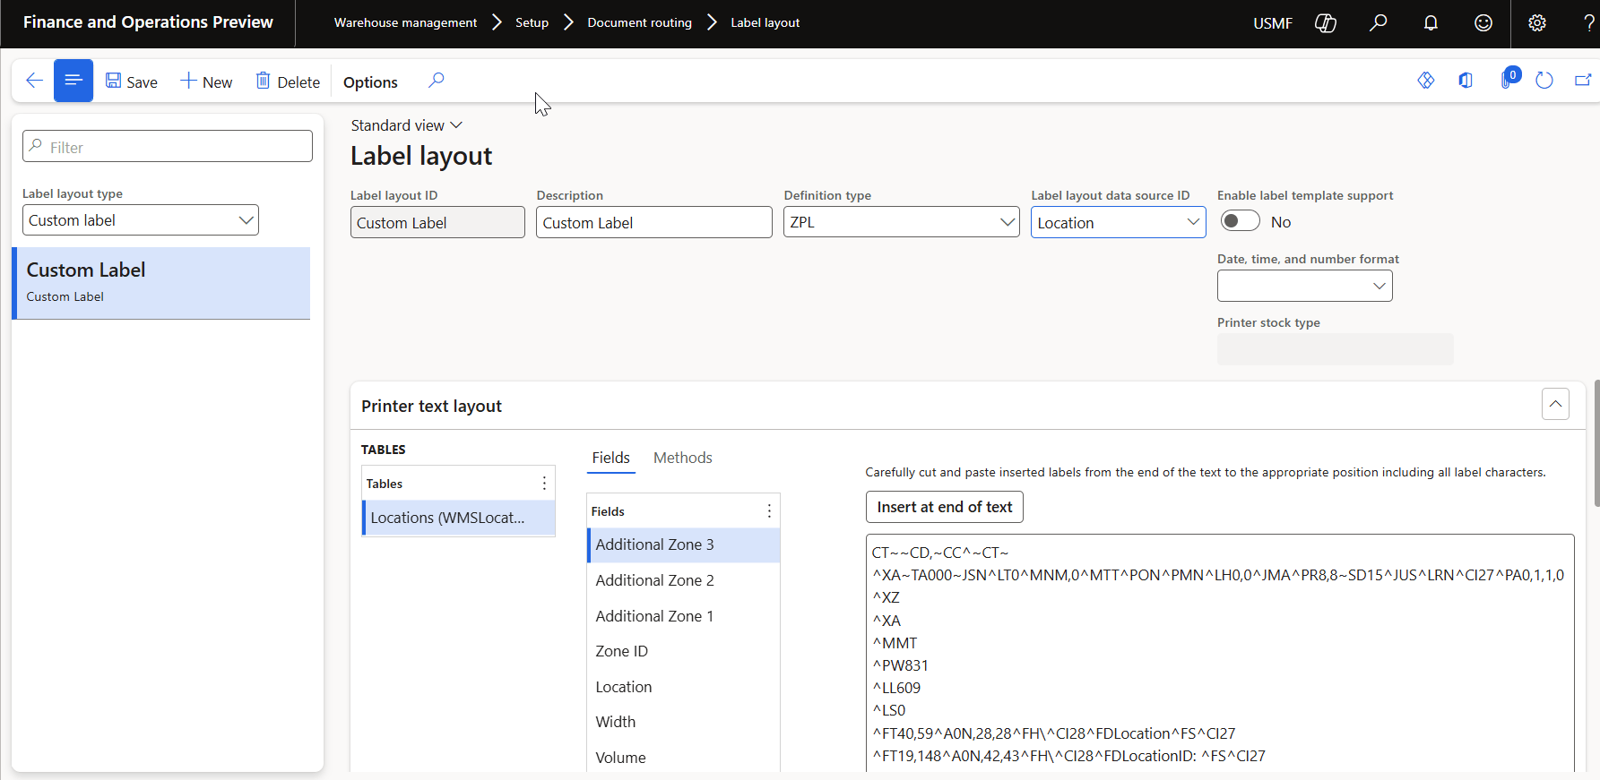Click the Document routing breadcrumb

639,23
